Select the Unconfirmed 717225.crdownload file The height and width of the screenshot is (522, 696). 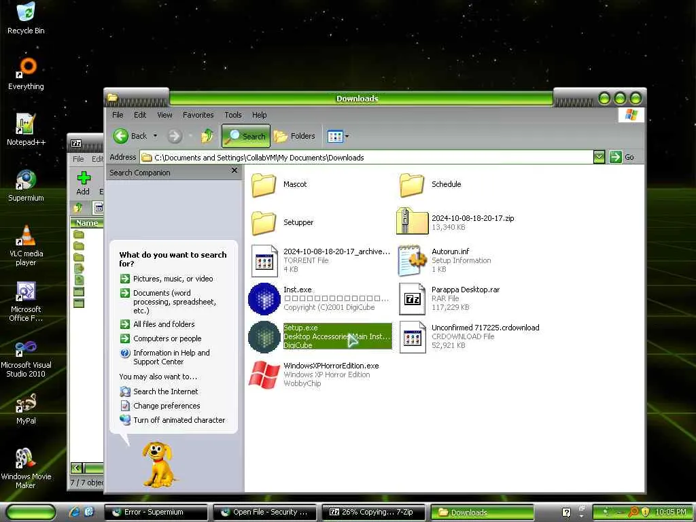pos(469,336)
